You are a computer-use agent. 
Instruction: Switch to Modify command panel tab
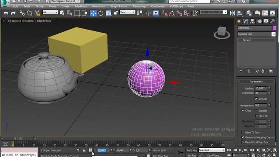tap(246, 21)
